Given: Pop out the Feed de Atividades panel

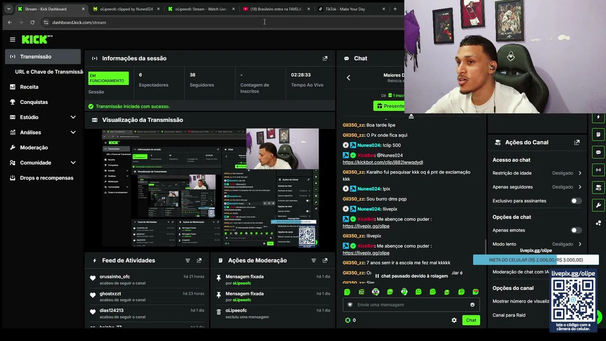Looking at the screenshot, I should (199, 260).
